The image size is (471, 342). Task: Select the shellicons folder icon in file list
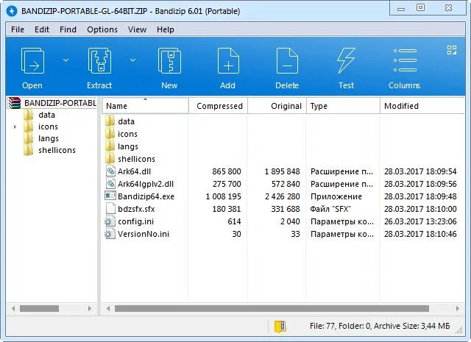point(110,159)
